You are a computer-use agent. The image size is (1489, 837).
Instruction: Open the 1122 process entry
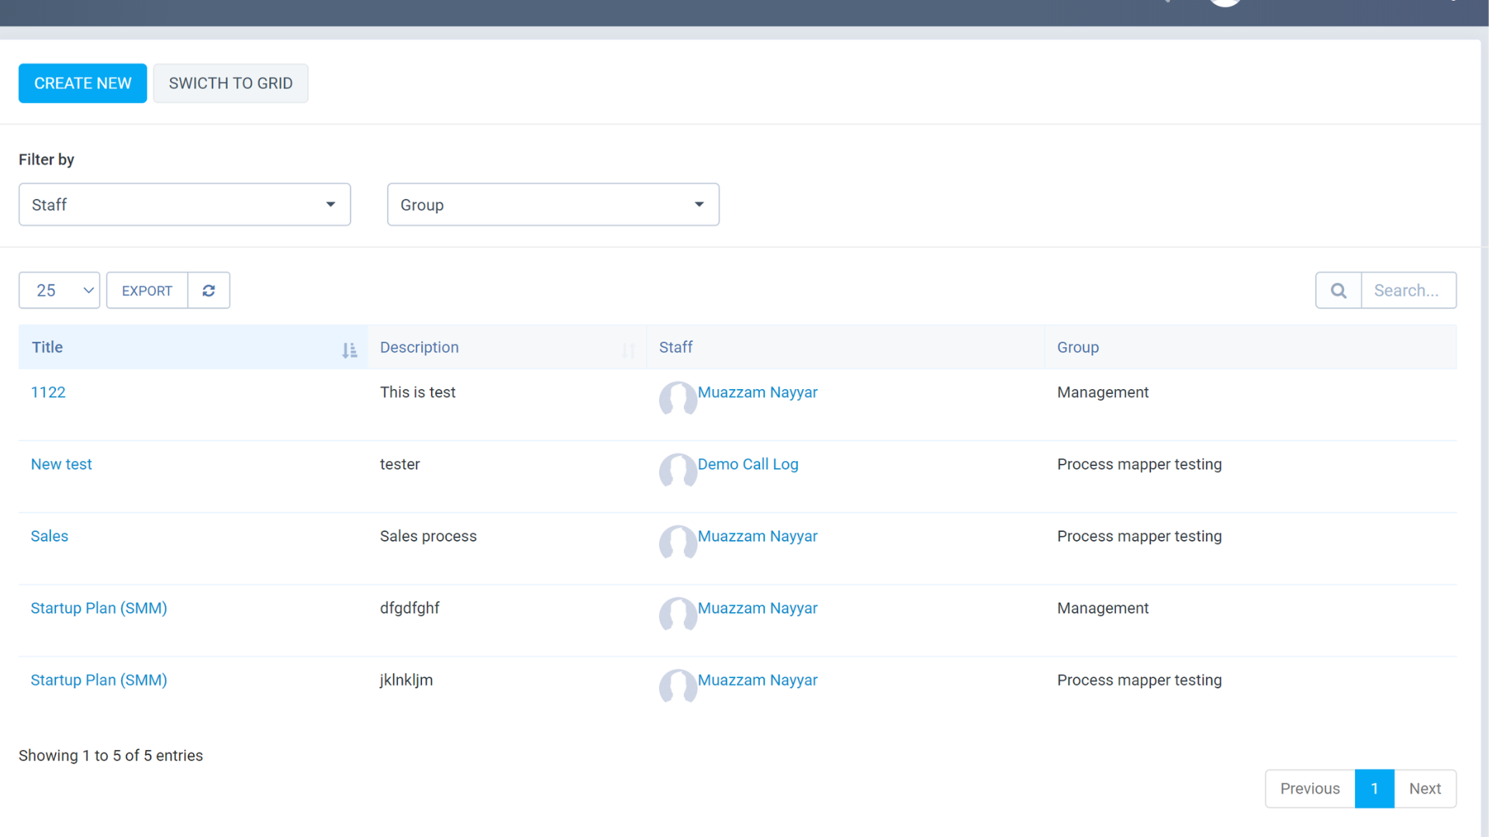pyautogui.click(x=48, y=392)
